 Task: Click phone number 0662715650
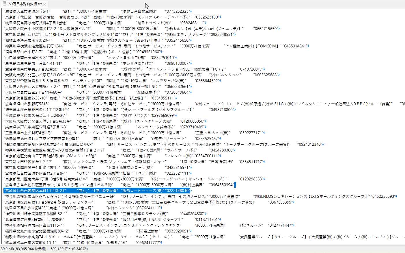[x=265, y=29]
